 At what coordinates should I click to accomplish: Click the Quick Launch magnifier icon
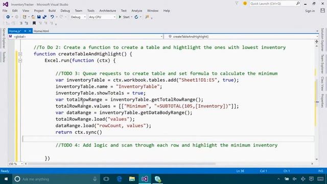[298, 4]
